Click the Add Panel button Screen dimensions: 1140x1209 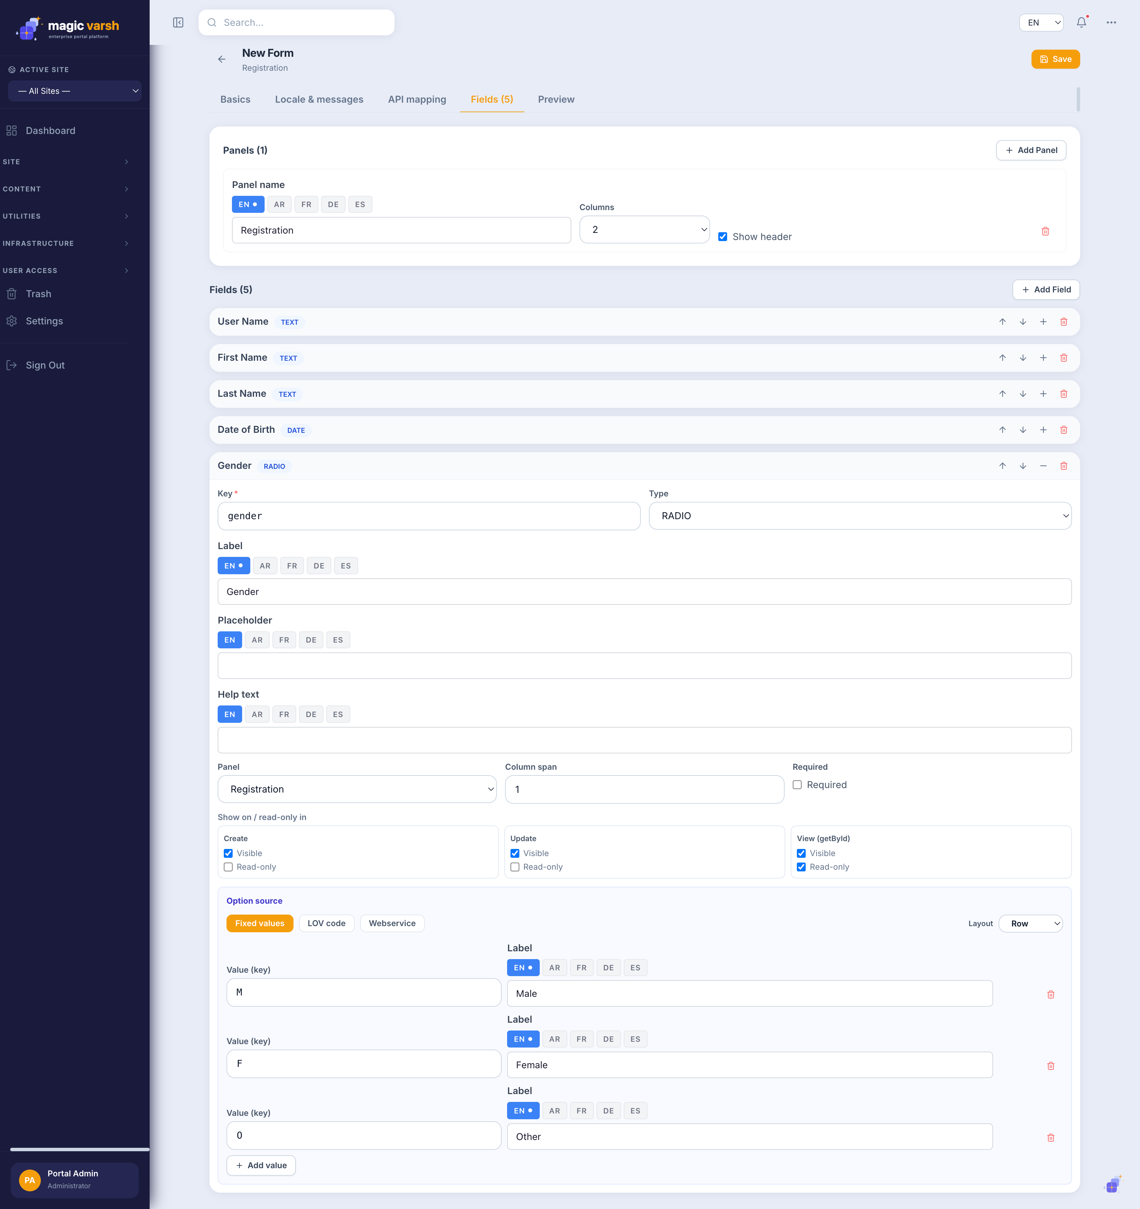point(1031,150)
